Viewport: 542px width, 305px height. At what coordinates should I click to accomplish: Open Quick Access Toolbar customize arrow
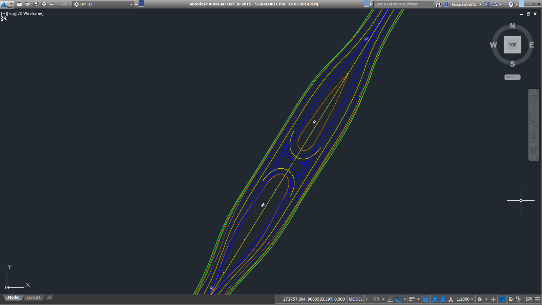pos(136,4)
